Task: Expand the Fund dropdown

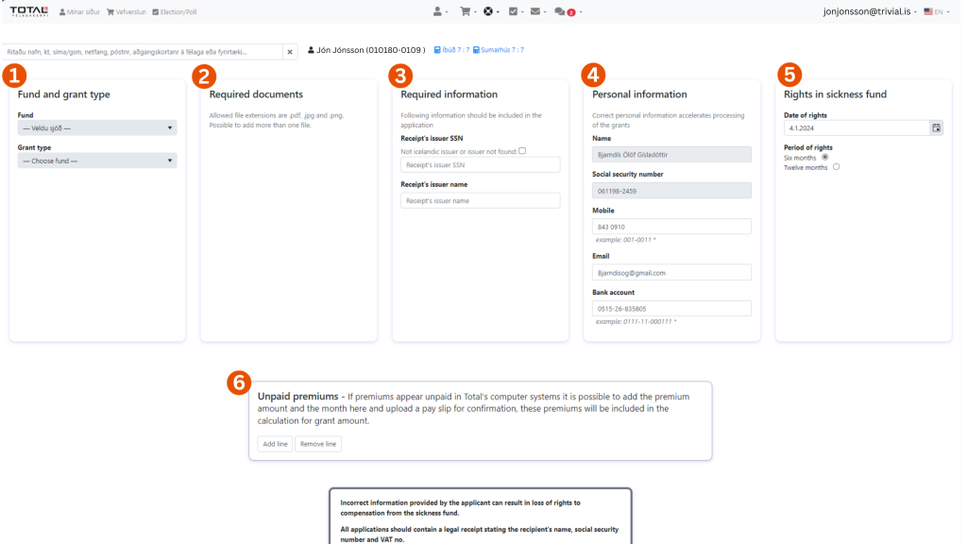Action: coord(97,127)
